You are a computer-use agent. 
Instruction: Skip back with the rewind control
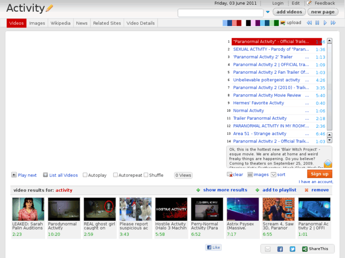point(309,23)
